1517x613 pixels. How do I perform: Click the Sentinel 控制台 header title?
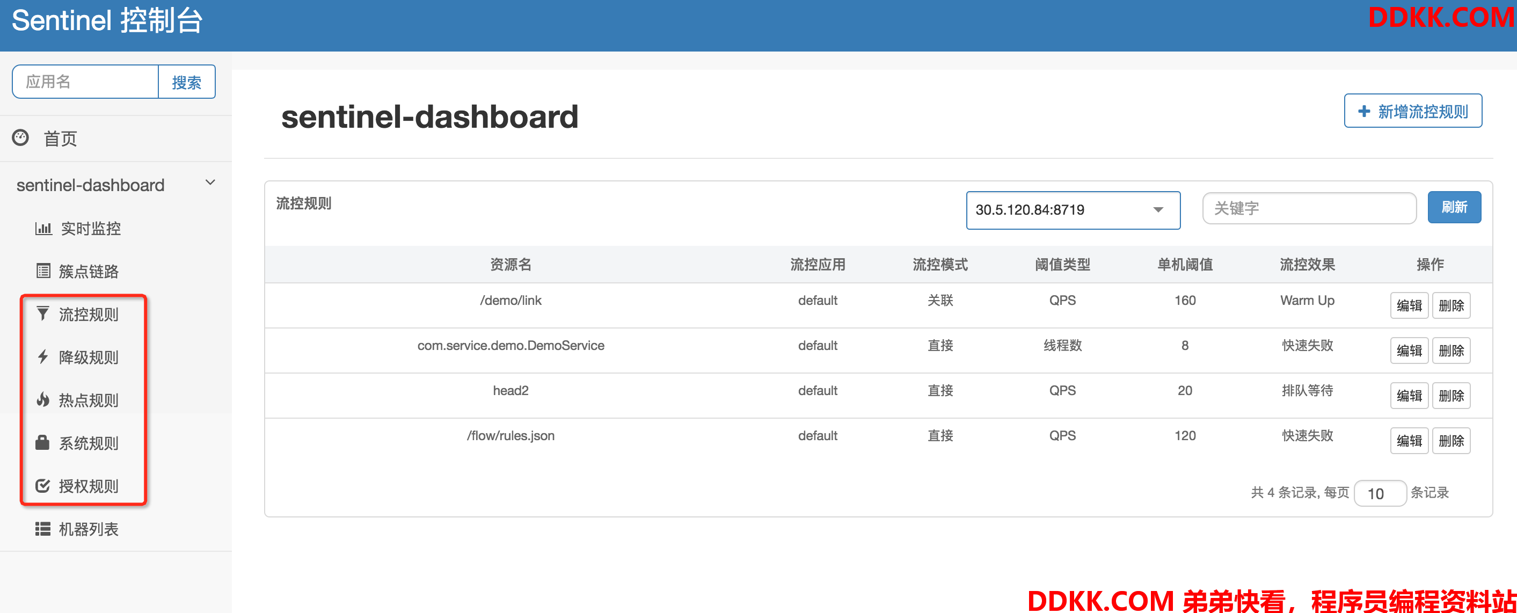107,20
